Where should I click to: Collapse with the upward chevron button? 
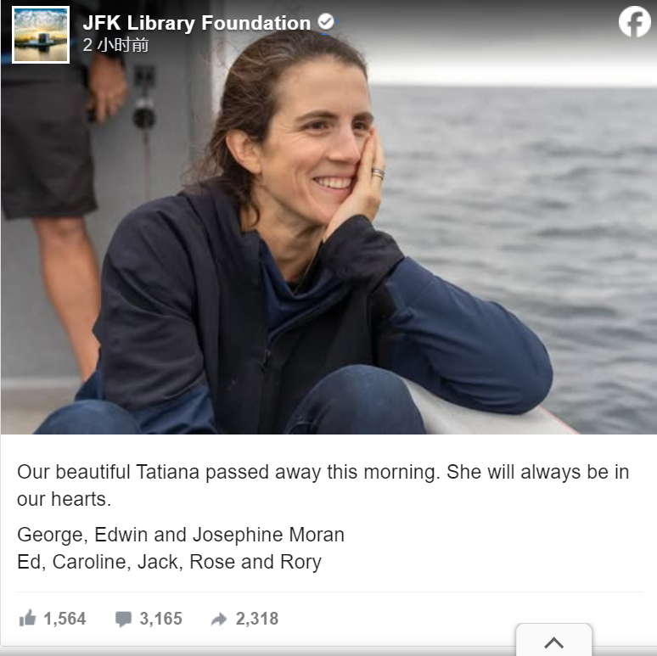(x=554, y=641)
